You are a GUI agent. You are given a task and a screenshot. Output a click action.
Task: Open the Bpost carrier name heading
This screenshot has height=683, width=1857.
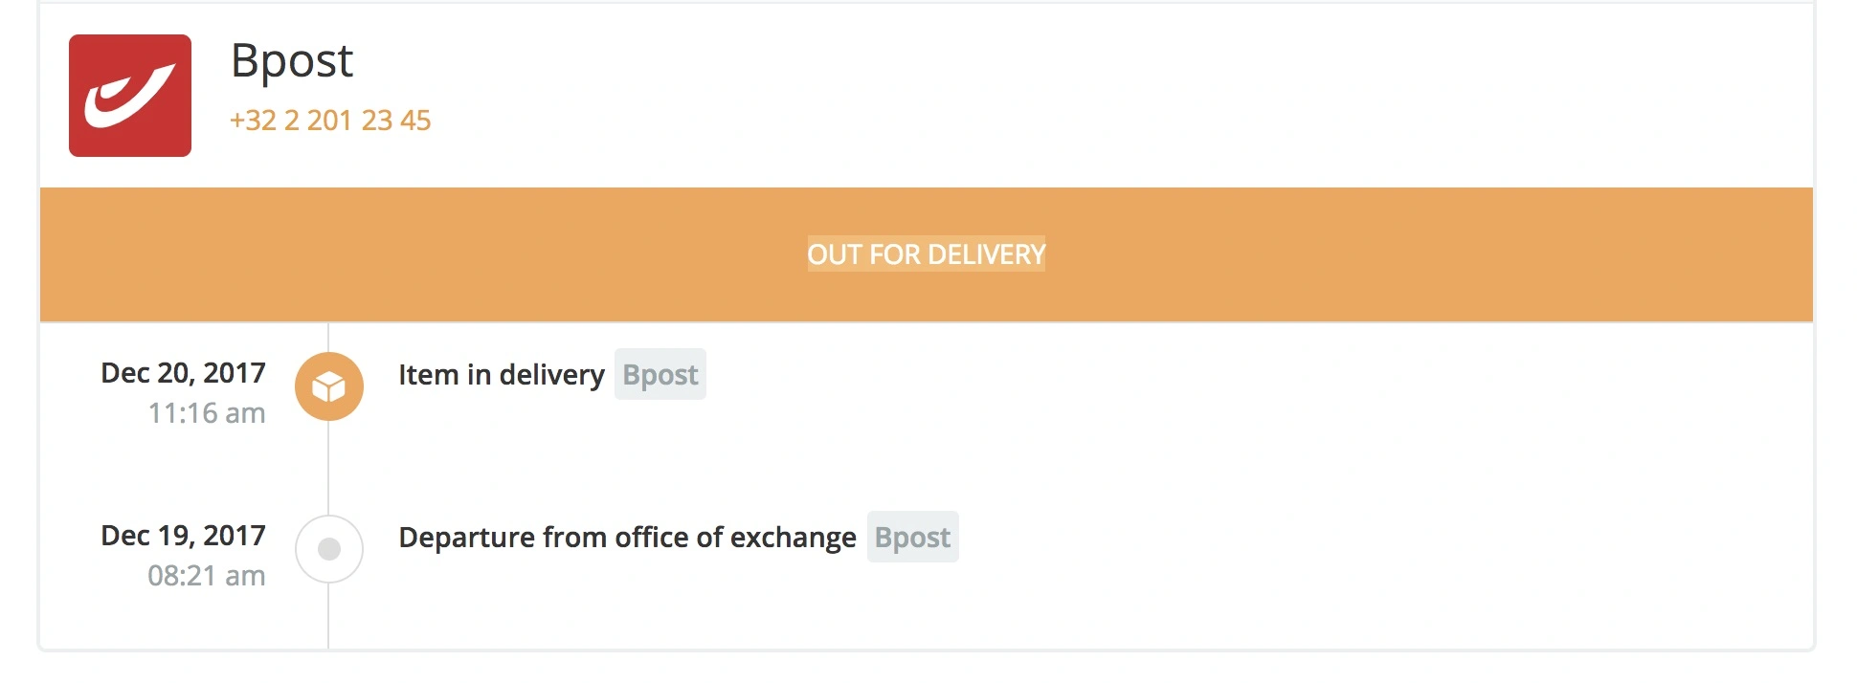coord(292,61)
